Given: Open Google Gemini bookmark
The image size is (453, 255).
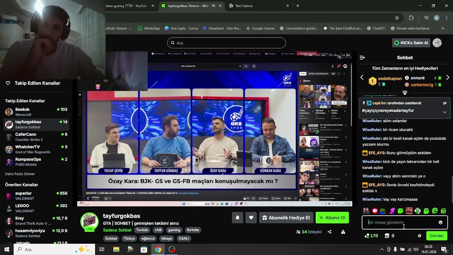Looking at the screenshot, I should coord(260,28).
